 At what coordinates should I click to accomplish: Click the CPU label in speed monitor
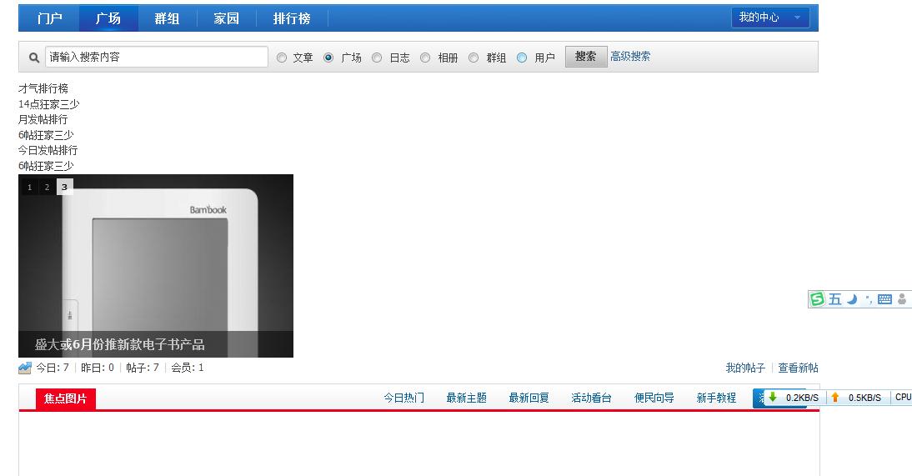pos(904,397)
